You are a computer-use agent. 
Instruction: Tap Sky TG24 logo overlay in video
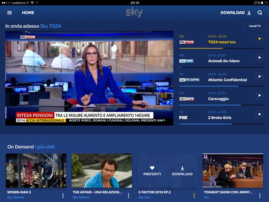[x=28, y=37]
